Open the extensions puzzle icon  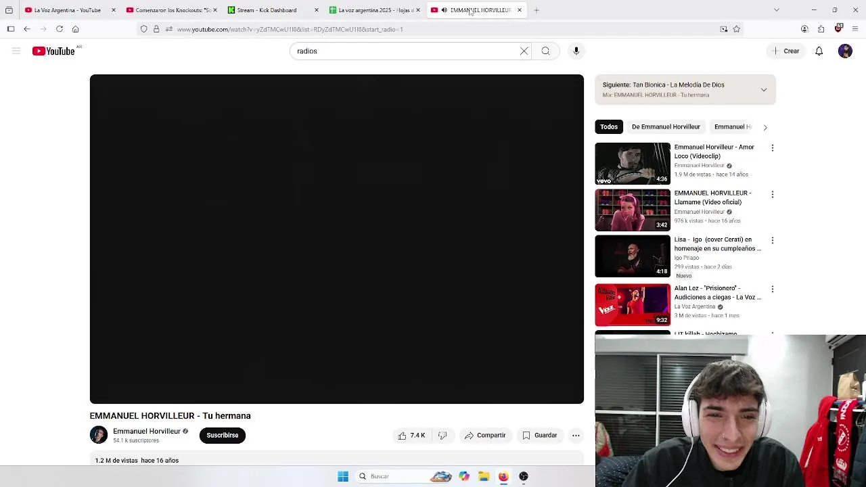[x=821, y=29]
